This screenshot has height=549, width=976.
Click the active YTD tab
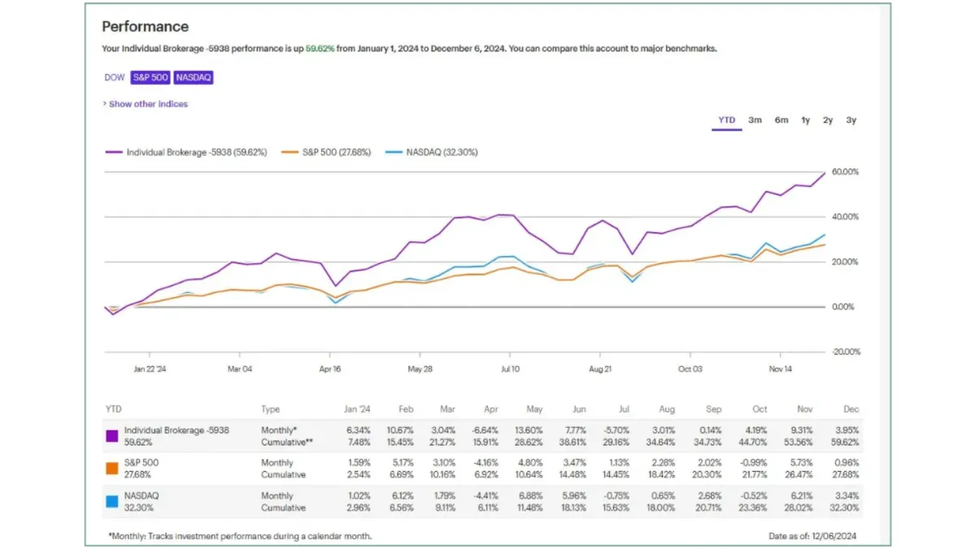coord(725,120)
